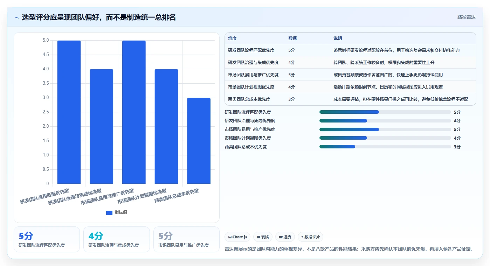The width and height of the screenshot is (490, 266).
Task: Click description starting 该示例把研发流程适配放在首位
Action: [396, 50]
